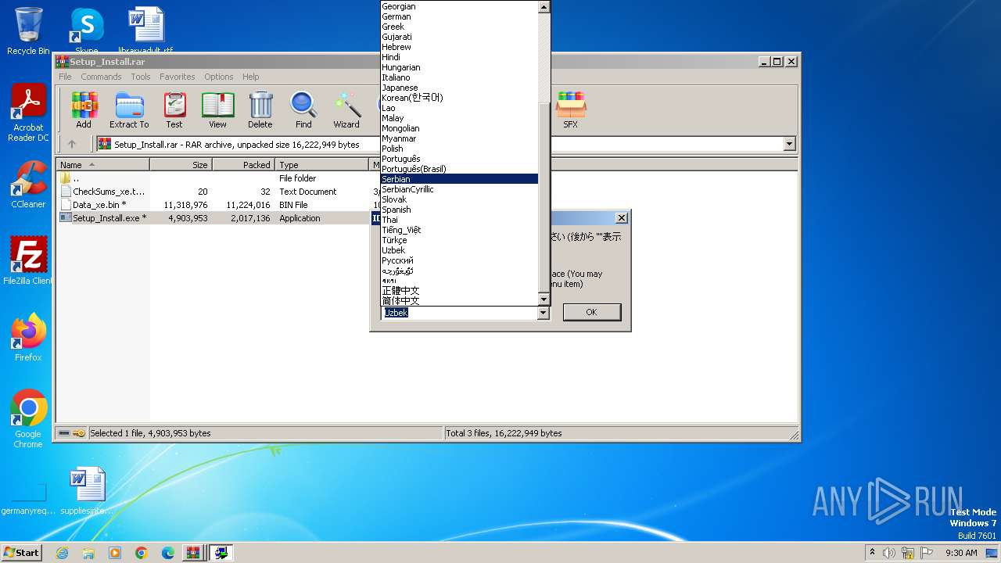Open the Options menu
The image size is (1001, 563).
[219, 77]
